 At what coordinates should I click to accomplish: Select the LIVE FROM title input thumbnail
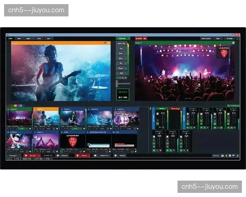pos(72,141)
